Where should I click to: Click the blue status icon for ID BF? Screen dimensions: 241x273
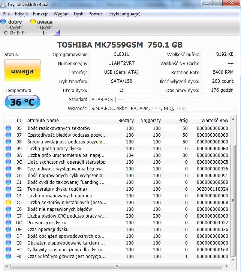[x=8, y=169]
